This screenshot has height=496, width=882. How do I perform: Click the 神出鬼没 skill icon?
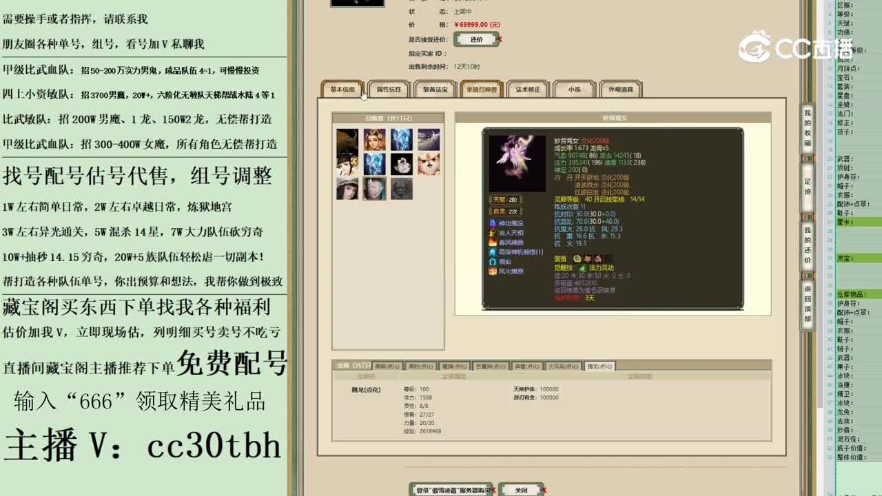click(x=493, y=223)
